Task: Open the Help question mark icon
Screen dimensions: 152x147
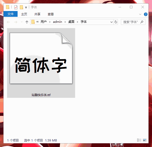Action: (146, 14)
